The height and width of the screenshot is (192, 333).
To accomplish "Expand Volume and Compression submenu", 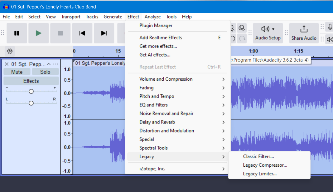I will 177,79.
